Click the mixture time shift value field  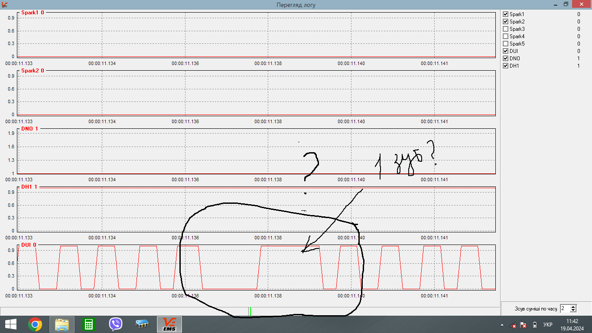(565, 309)
